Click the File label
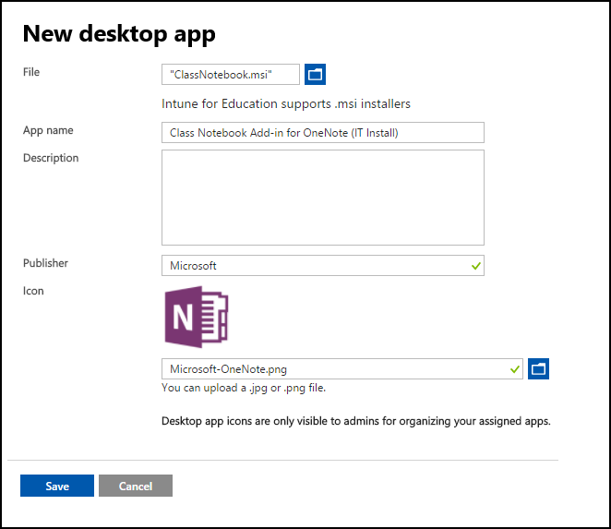This screenshot has width=611, height=529. 31,72
